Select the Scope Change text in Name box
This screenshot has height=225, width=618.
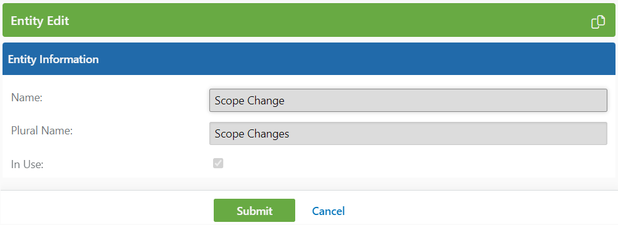coord(249,101)
